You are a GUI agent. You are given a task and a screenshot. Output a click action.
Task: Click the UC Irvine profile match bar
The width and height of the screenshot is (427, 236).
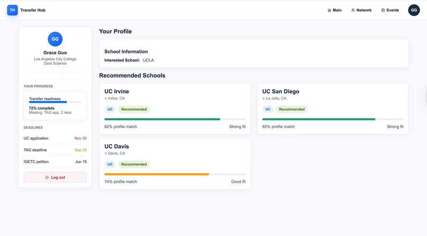[175, 119]
